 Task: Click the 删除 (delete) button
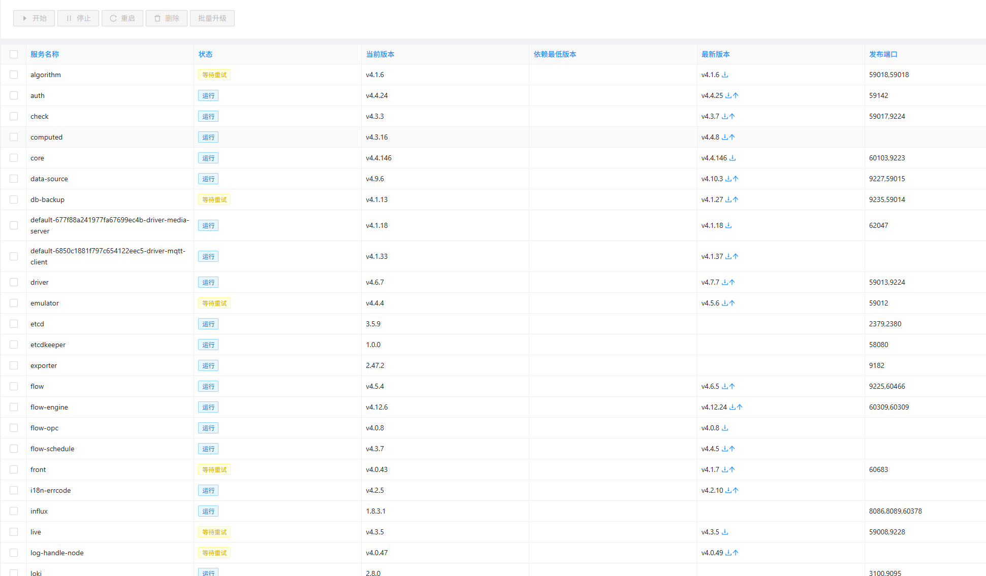167,18
